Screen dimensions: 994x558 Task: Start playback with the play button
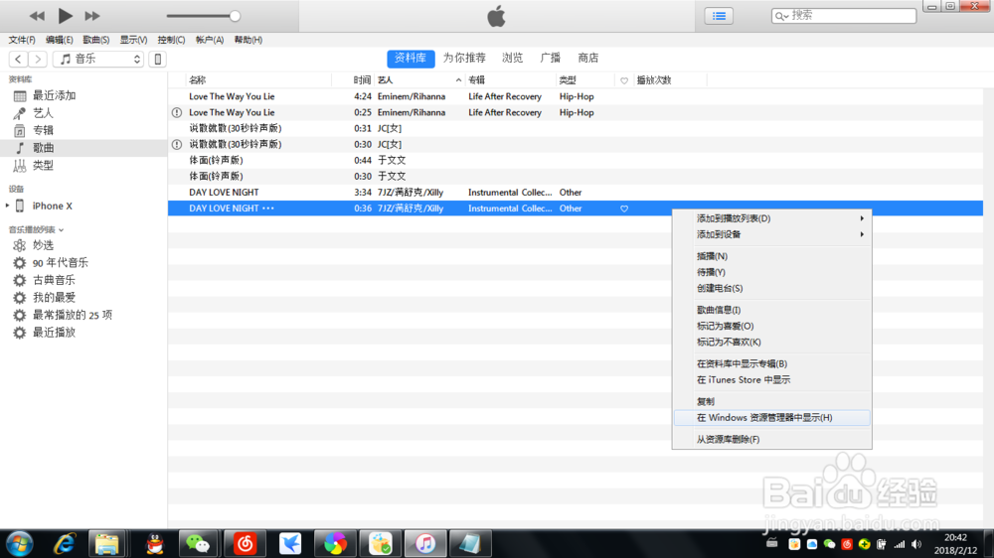pyautogui.click(x=65, y=16)
